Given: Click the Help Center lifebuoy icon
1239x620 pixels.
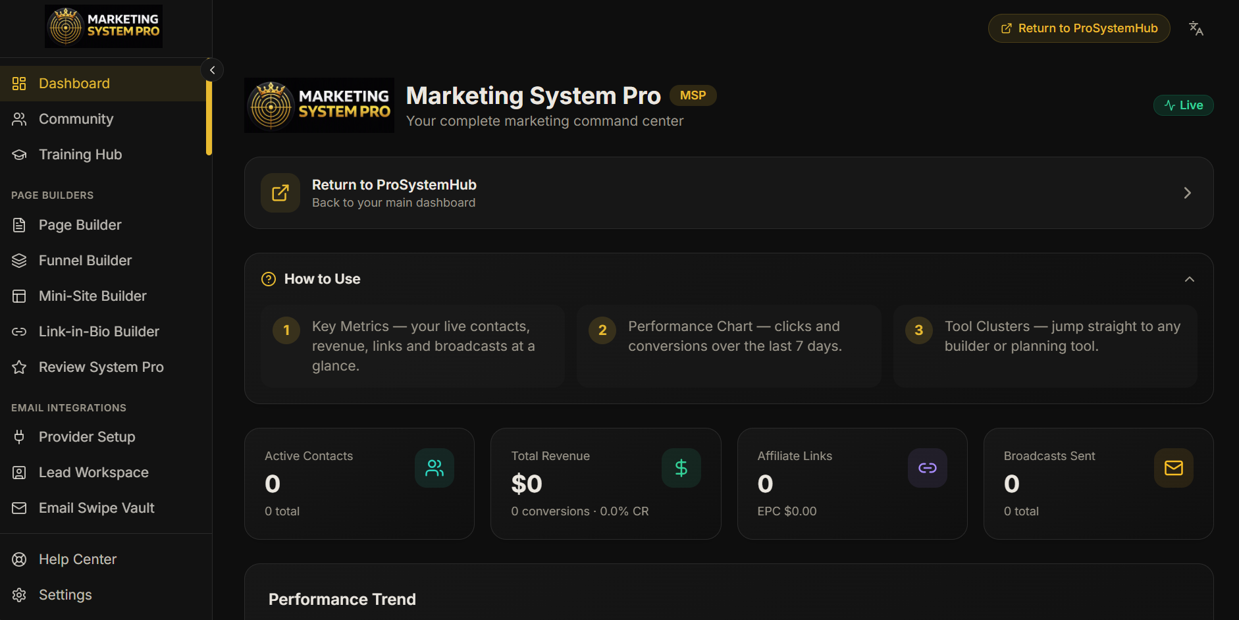Looking at the screenshot, I should coord(19,559).
